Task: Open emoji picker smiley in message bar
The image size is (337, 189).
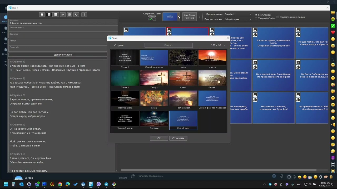Action: click(274, 176)
